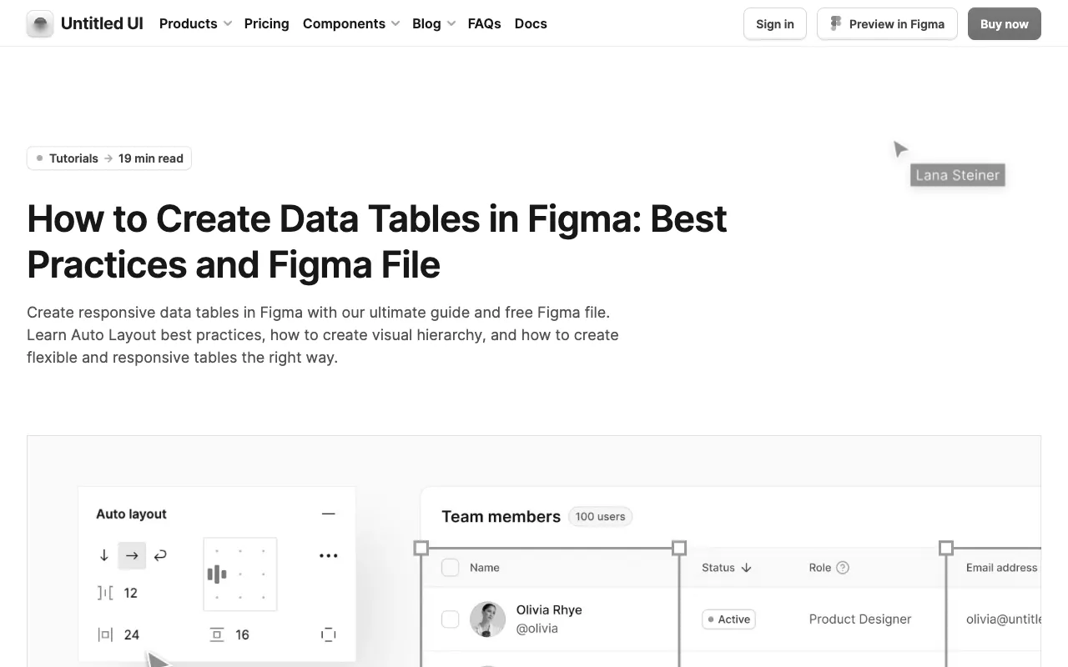
Task: Click the vertical padding value 16
Action: pos(242,634)
